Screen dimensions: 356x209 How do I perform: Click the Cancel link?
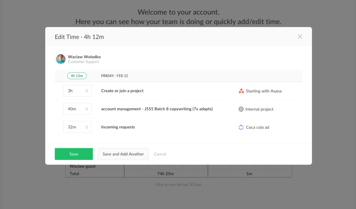(x=160, y=154)
